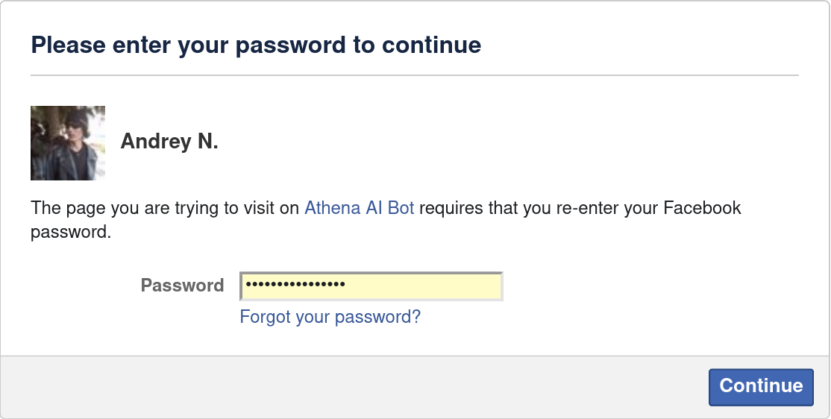
Task: Click the trailing word 'password.' in the message
Action: coord(71,232)
